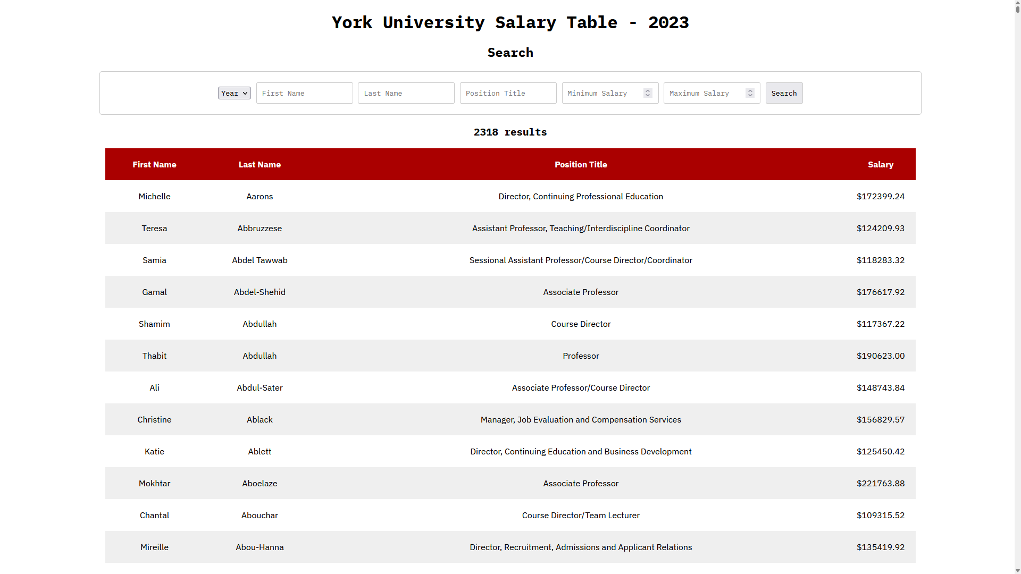The width and height of the screenshot is (1021, 574).
Task: Click the scrollbar up arrow
Action: [x=1017, y=3]
